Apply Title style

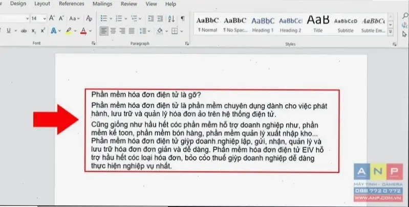[x=318, y=25]
